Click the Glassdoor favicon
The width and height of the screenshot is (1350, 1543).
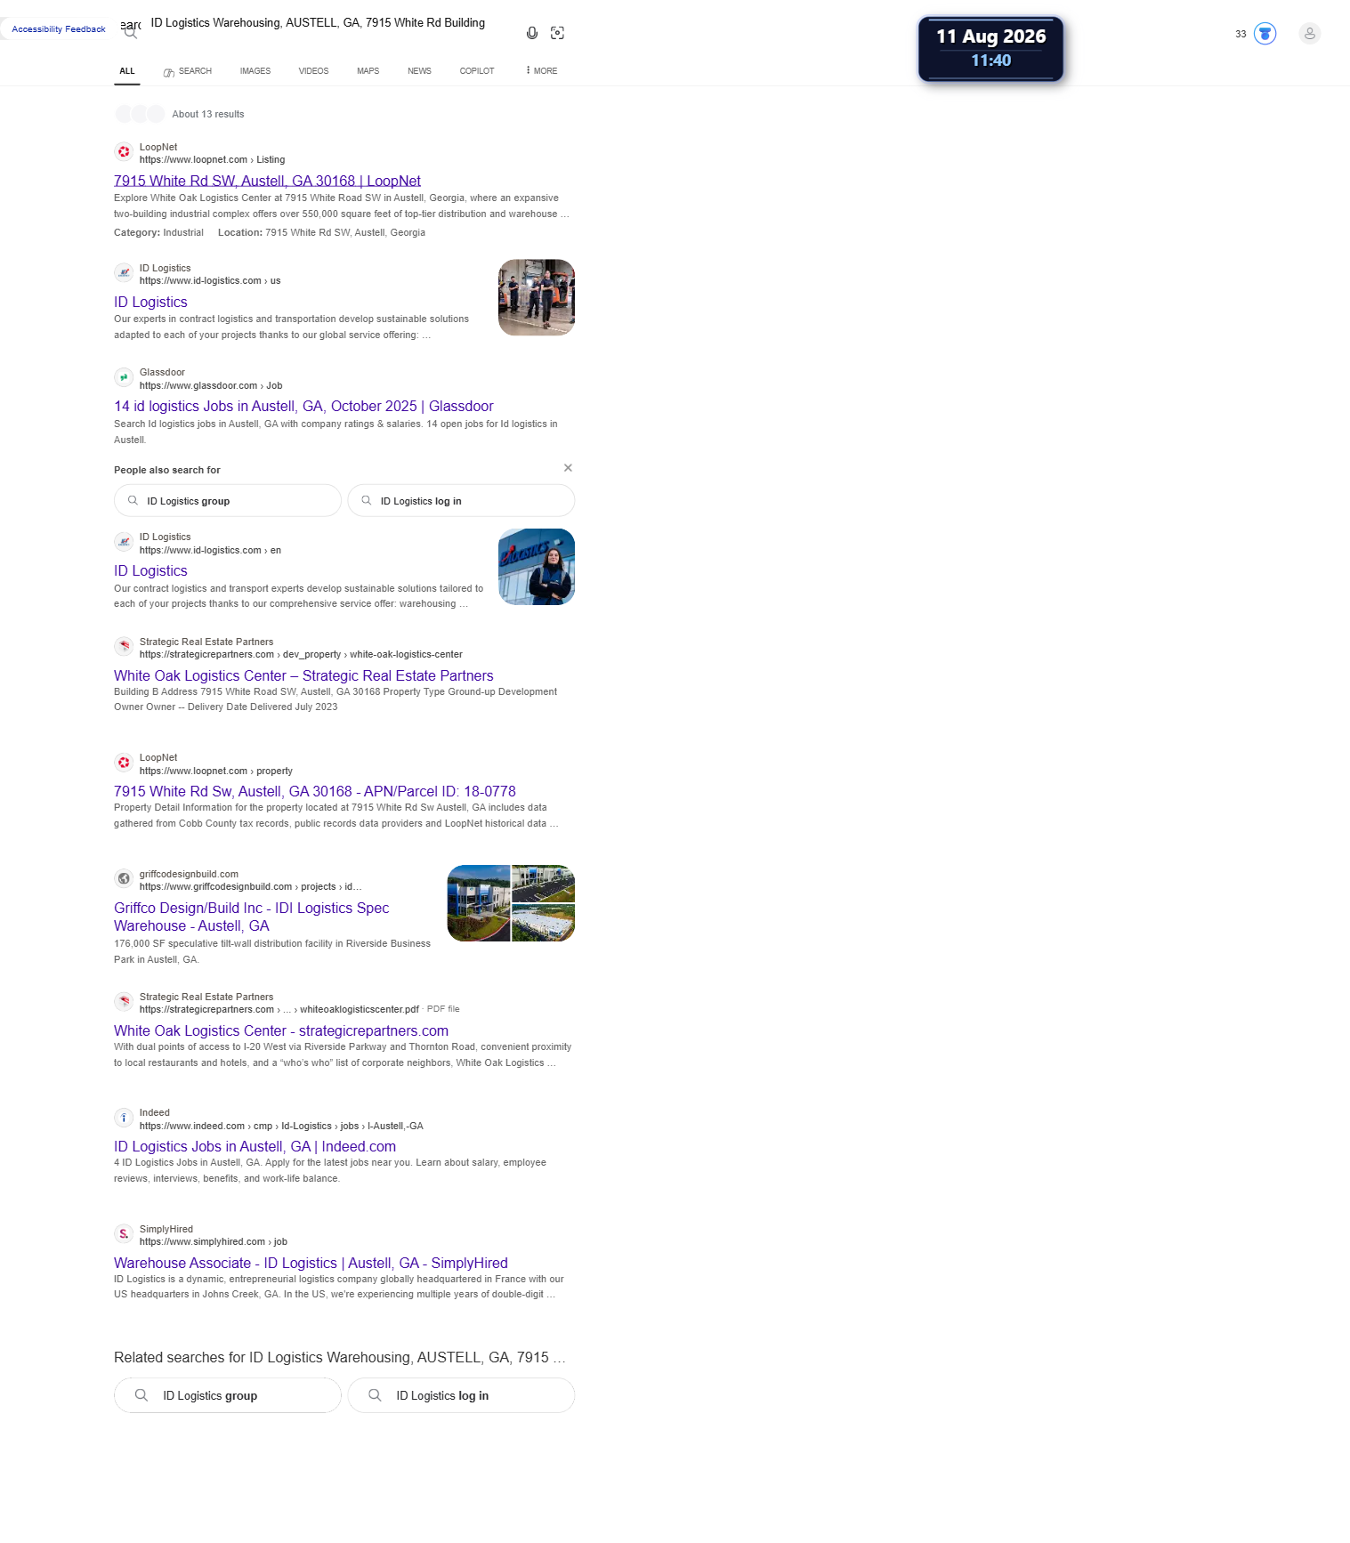(124, 378)
